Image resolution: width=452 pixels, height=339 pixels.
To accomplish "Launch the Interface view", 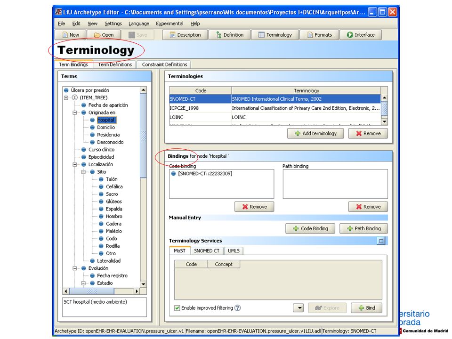I will tap(361, 35).
